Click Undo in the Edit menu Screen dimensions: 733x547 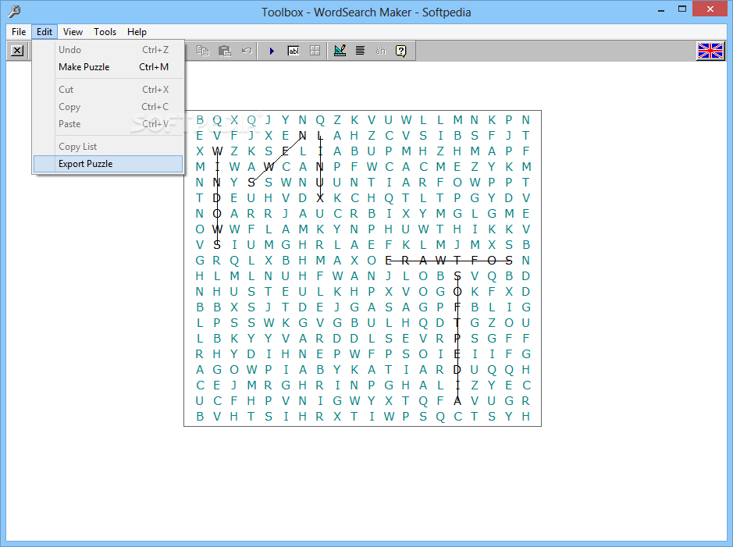[109, 49]
